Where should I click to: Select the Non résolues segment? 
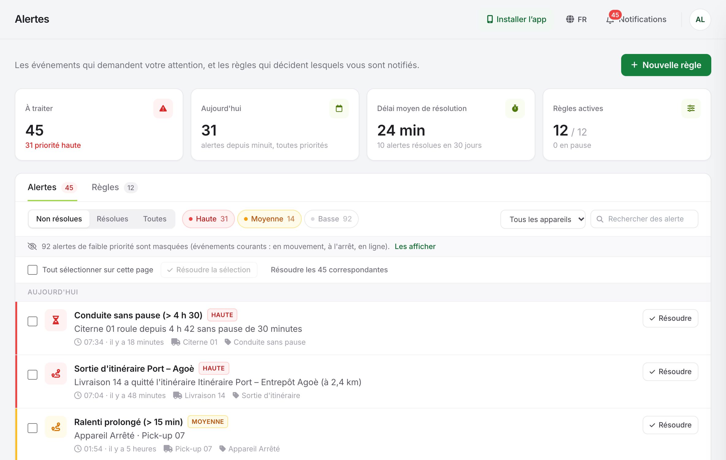[59, 219]
